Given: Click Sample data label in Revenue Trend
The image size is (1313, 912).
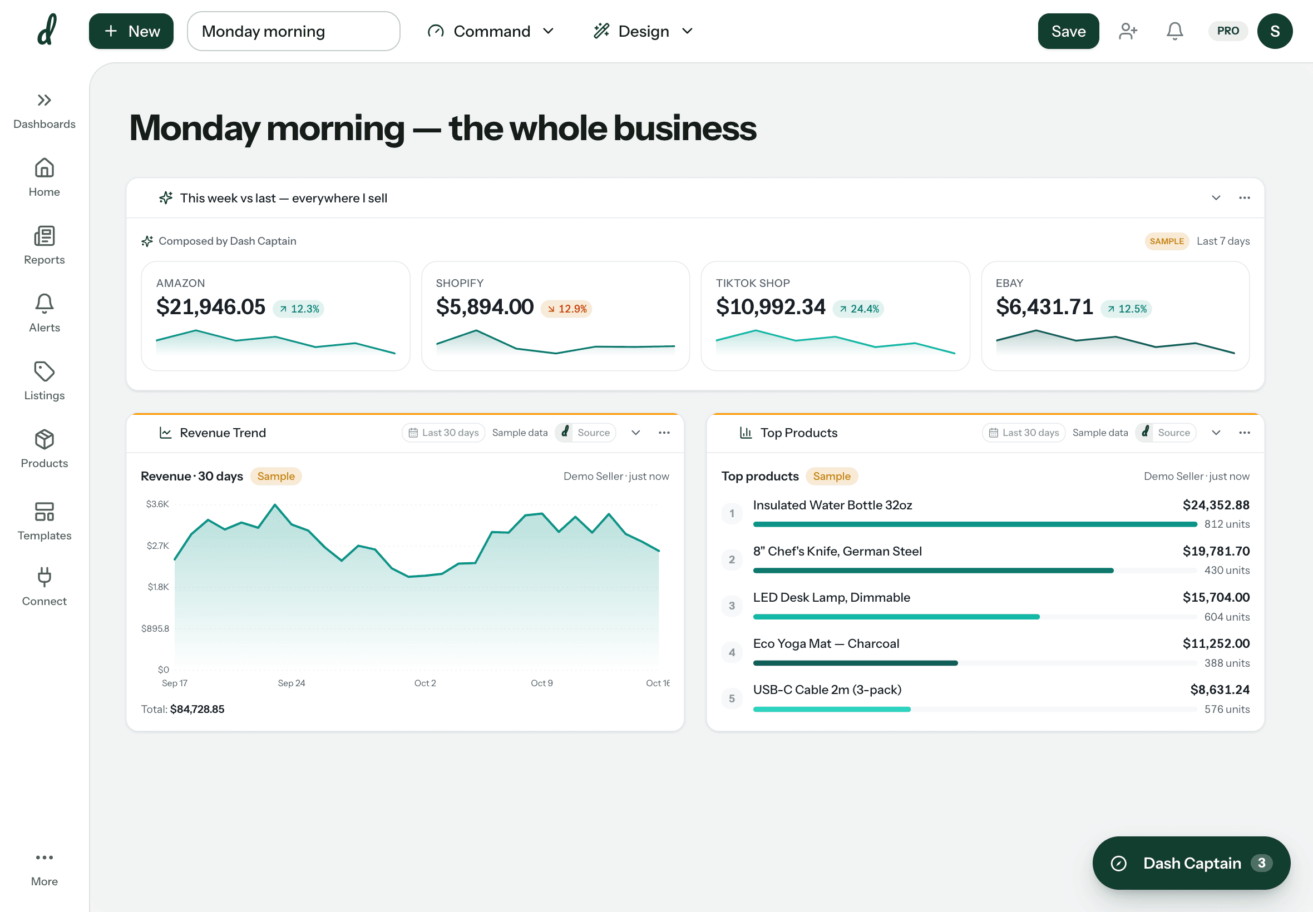Looking at the screenshot, I should (520, 433).
